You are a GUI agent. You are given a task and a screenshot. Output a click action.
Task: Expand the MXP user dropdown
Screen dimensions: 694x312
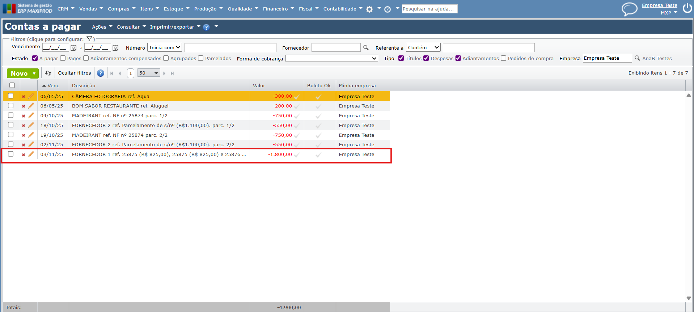pos(676,12)
